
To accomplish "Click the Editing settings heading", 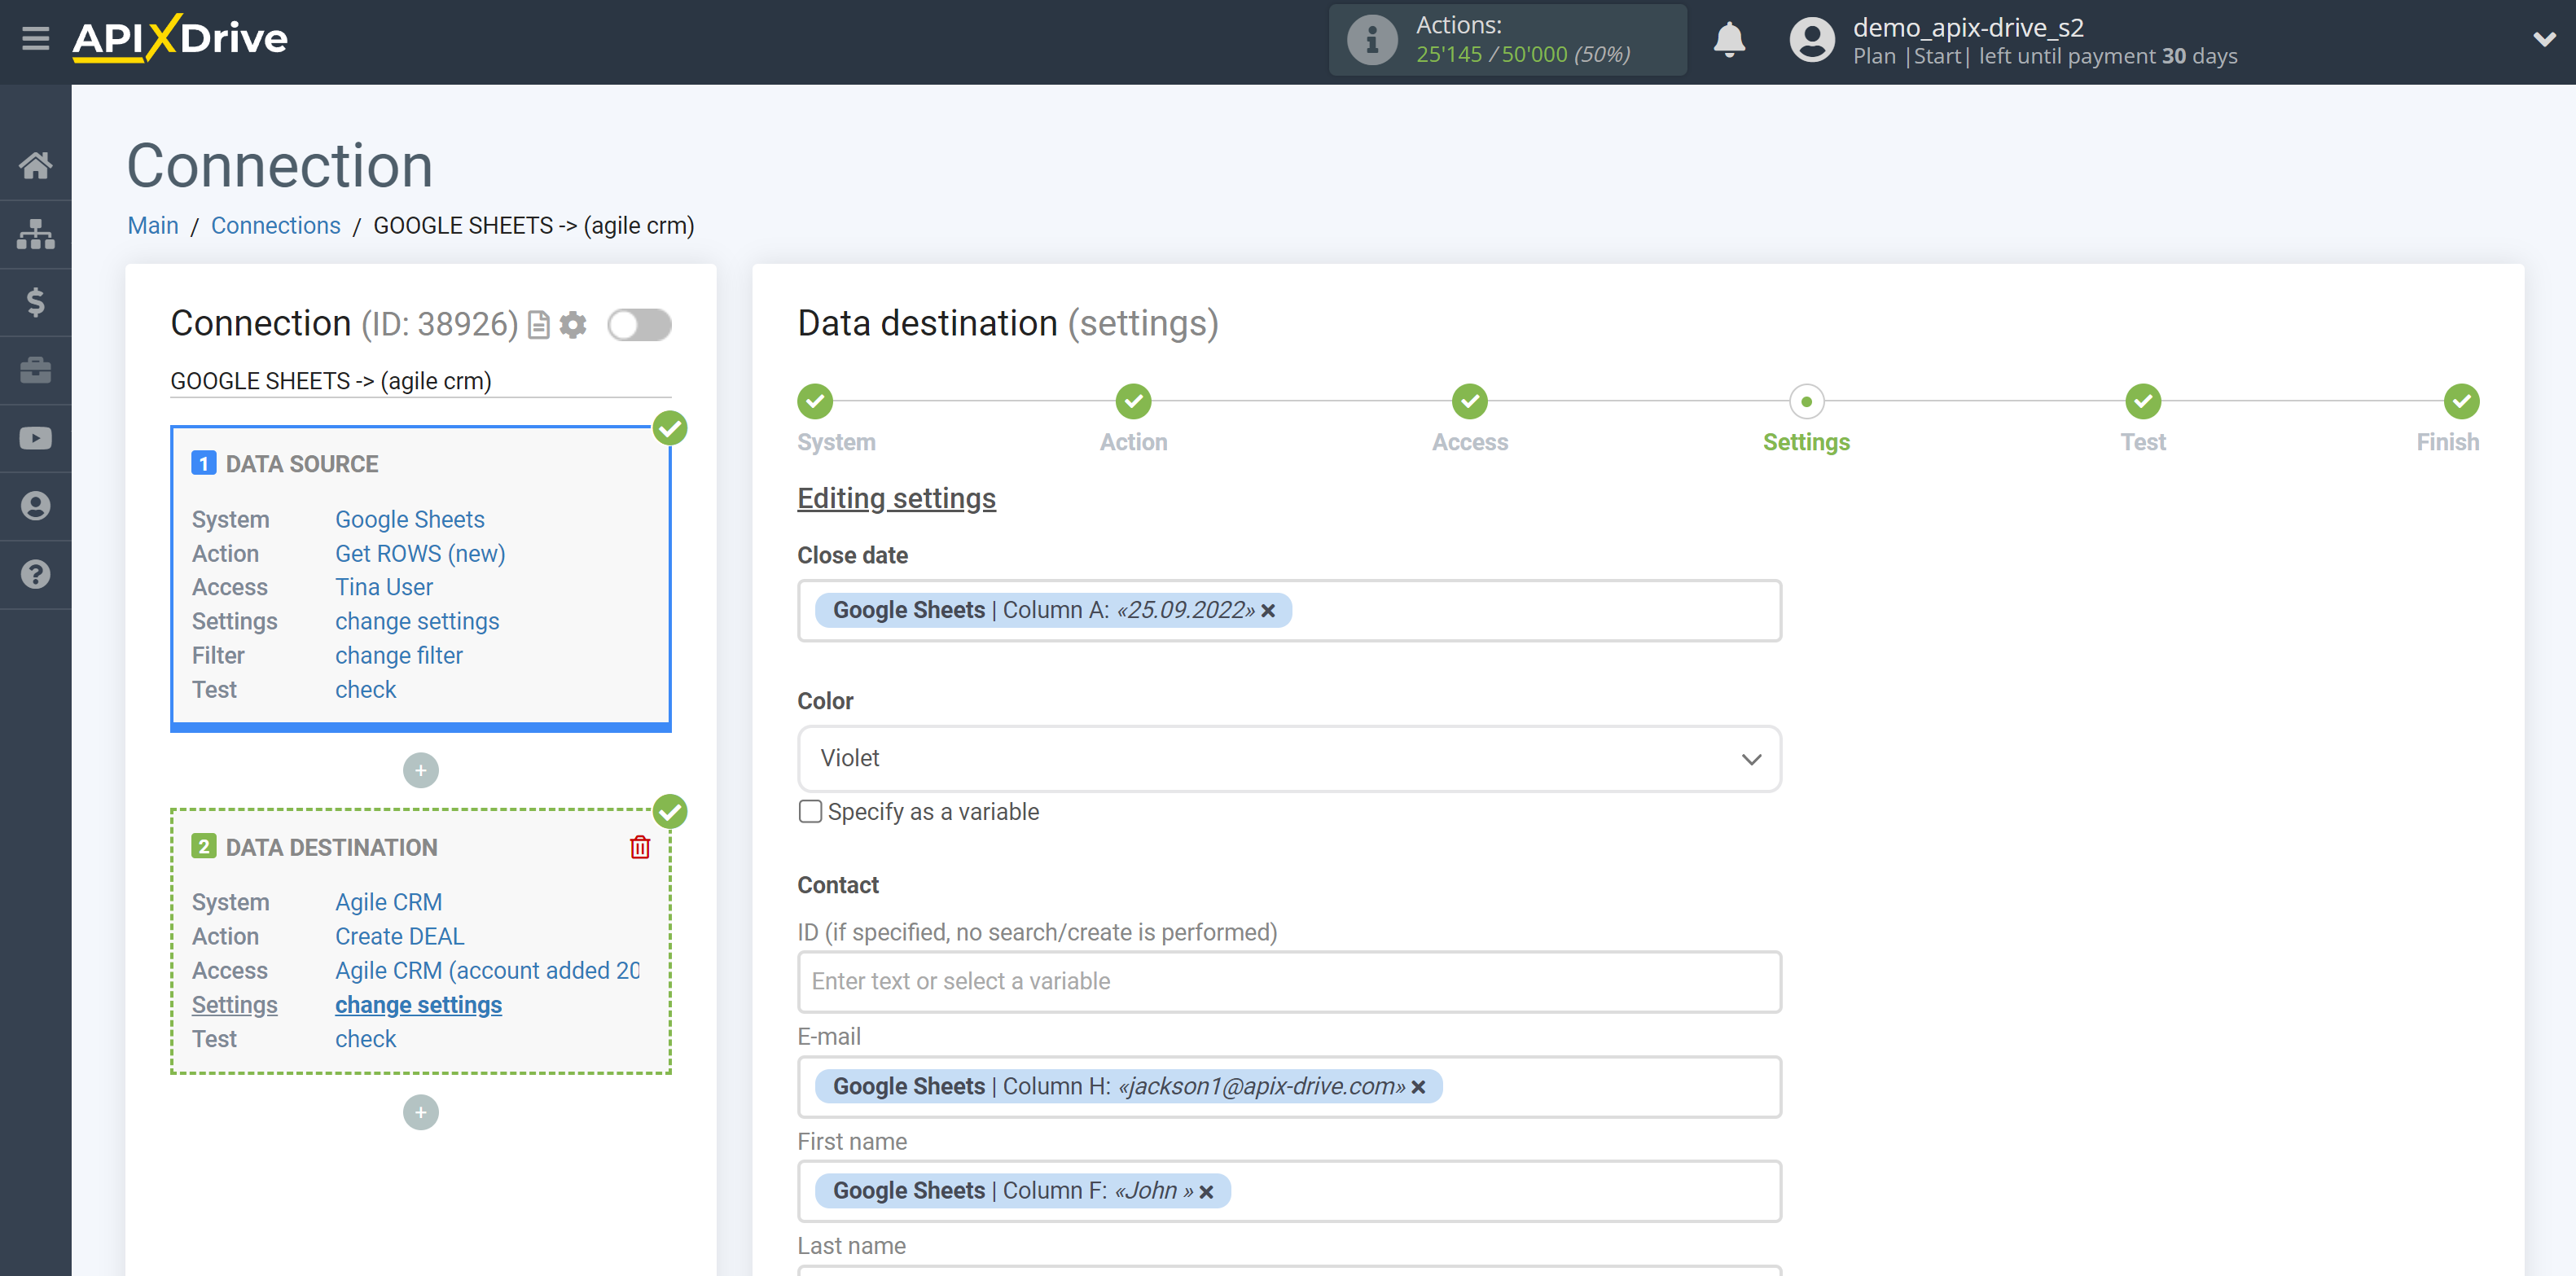I will coord(896,498).
